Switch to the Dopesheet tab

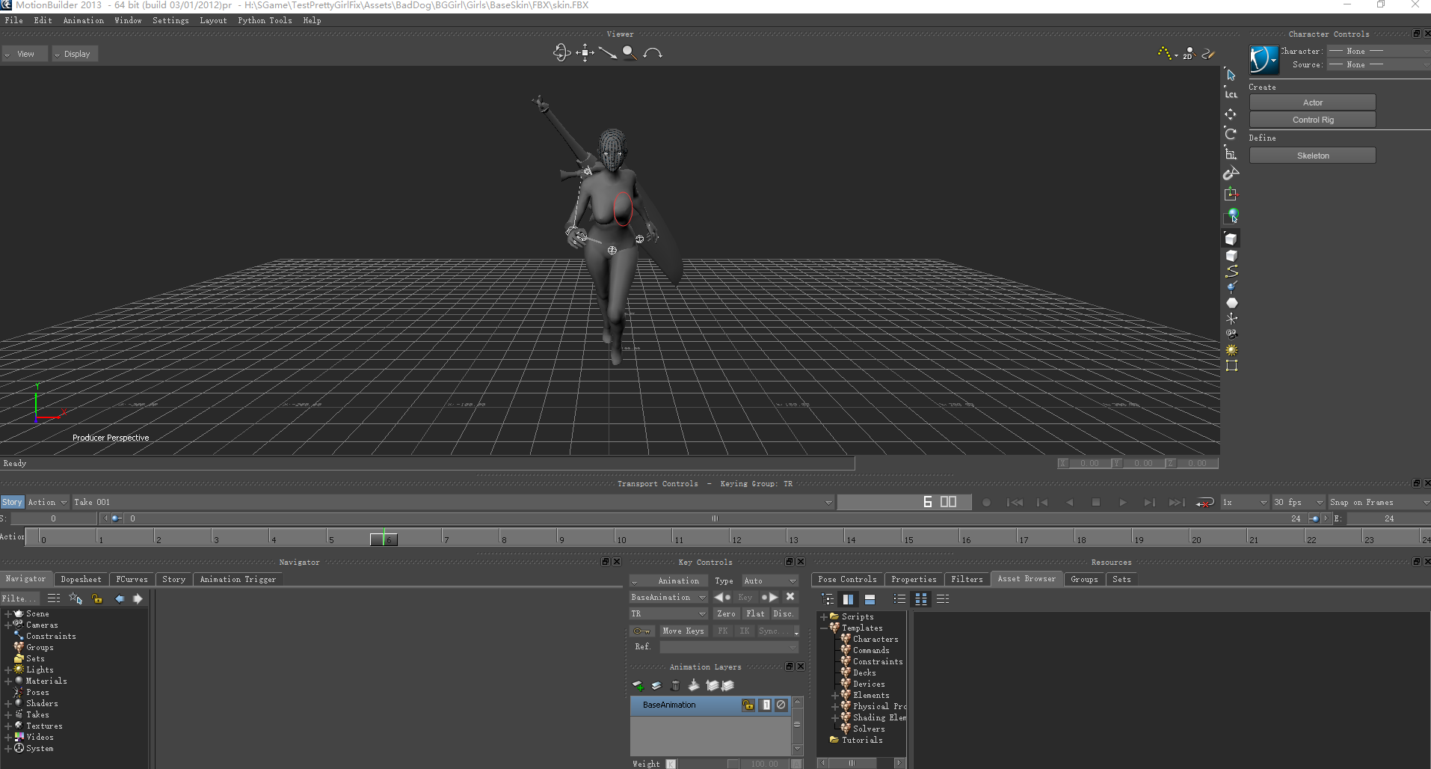coord(81,579)
